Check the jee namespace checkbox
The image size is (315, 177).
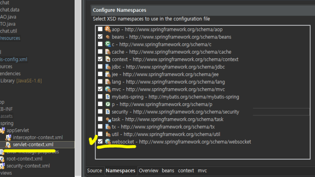tap(100, 74)
